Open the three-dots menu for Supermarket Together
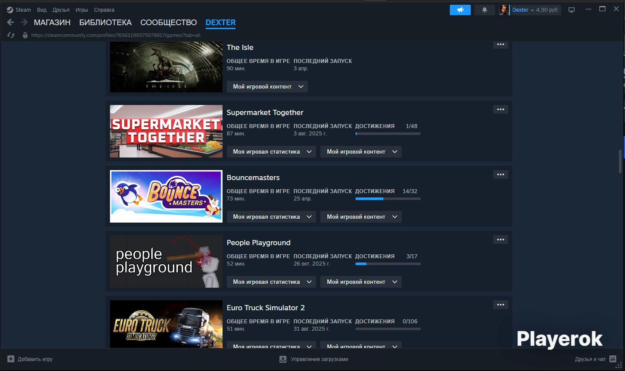 [x=501, y=109]
